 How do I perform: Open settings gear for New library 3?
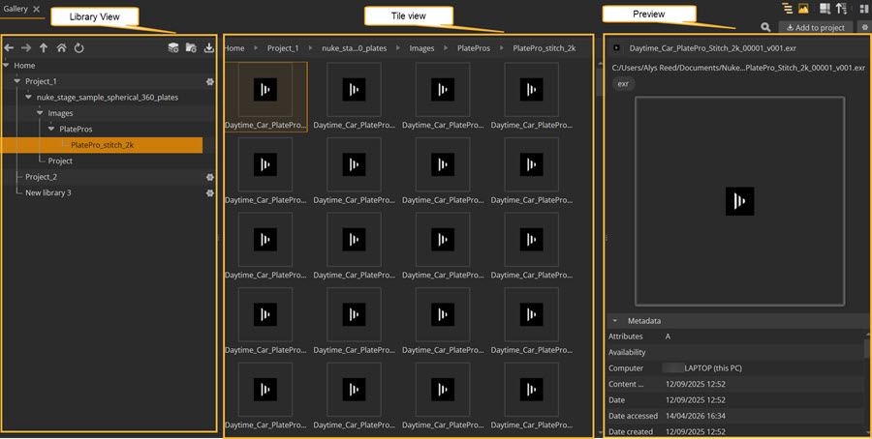[209, 193]
